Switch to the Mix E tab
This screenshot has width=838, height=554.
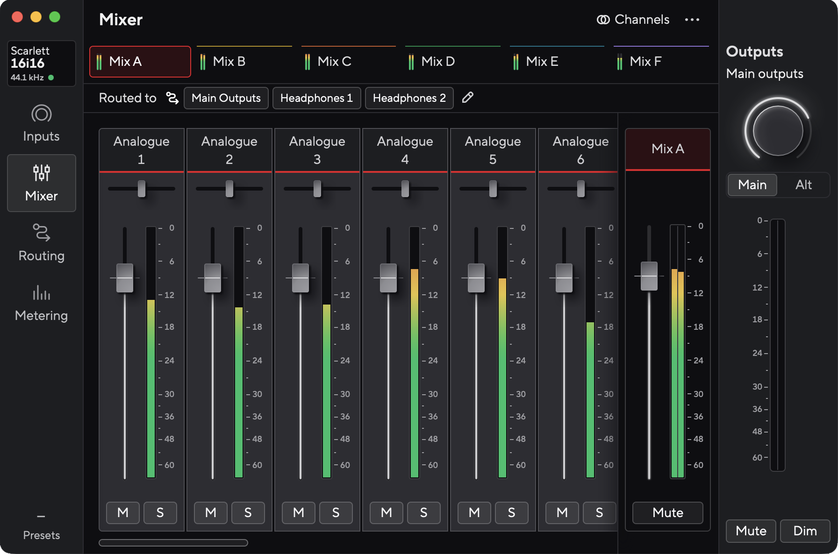coord(557,62)
